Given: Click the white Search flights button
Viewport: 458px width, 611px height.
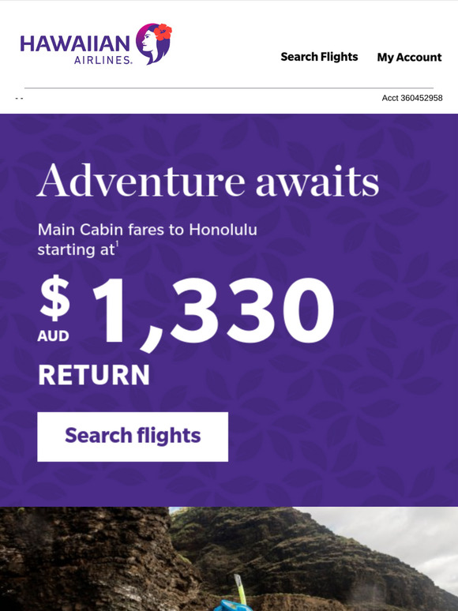Looking at the screenshot, I should click(133, 437).
